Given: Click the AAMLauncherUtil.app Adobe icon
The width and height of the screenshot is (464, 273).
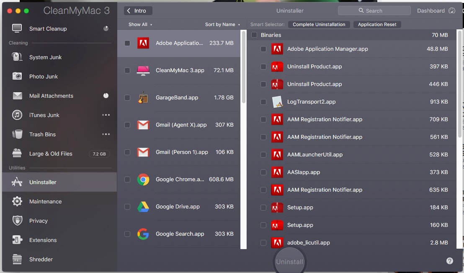Looking at the screenshot, I should (x=277, y=154).
